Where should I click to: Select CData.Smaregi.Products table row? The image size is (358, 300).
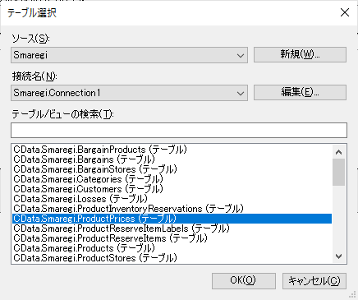172,248
